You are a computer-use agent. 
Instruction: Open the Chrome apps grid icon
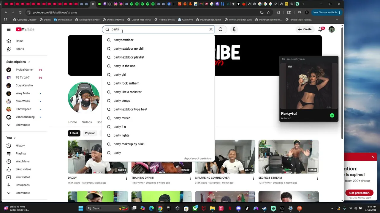coord(5,20)
